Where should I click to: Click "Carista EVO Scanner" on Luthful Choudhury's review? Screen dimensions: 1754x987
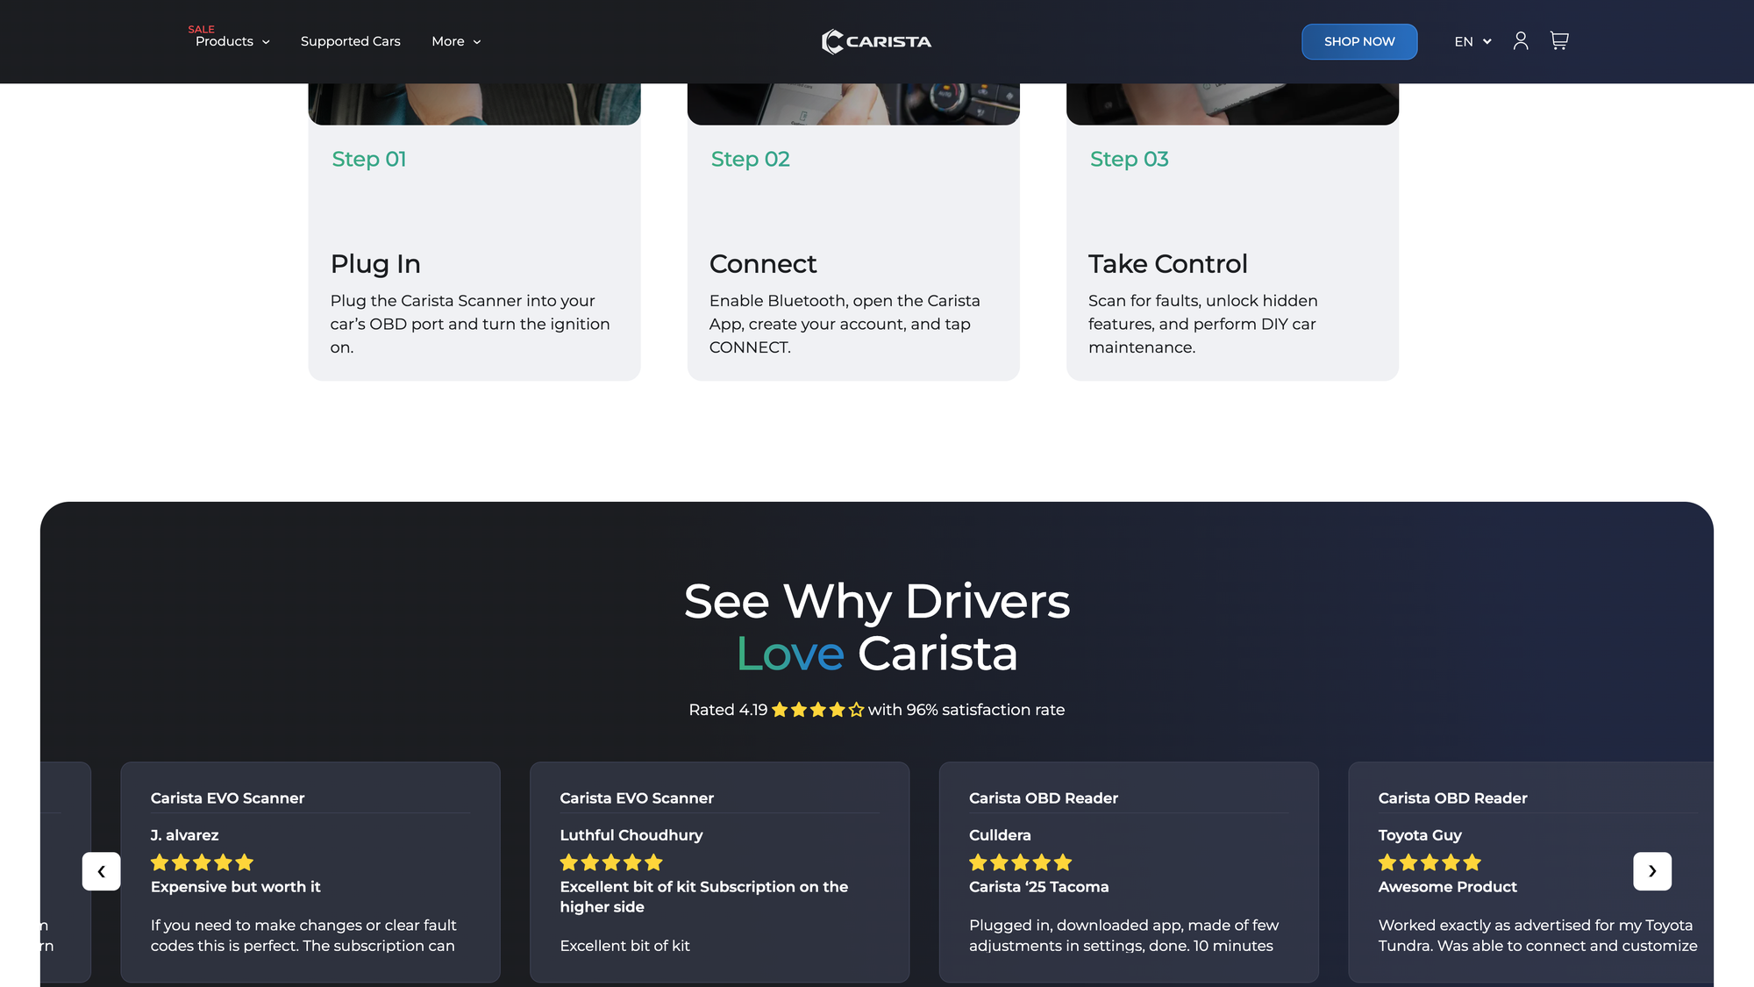point(637,798)
